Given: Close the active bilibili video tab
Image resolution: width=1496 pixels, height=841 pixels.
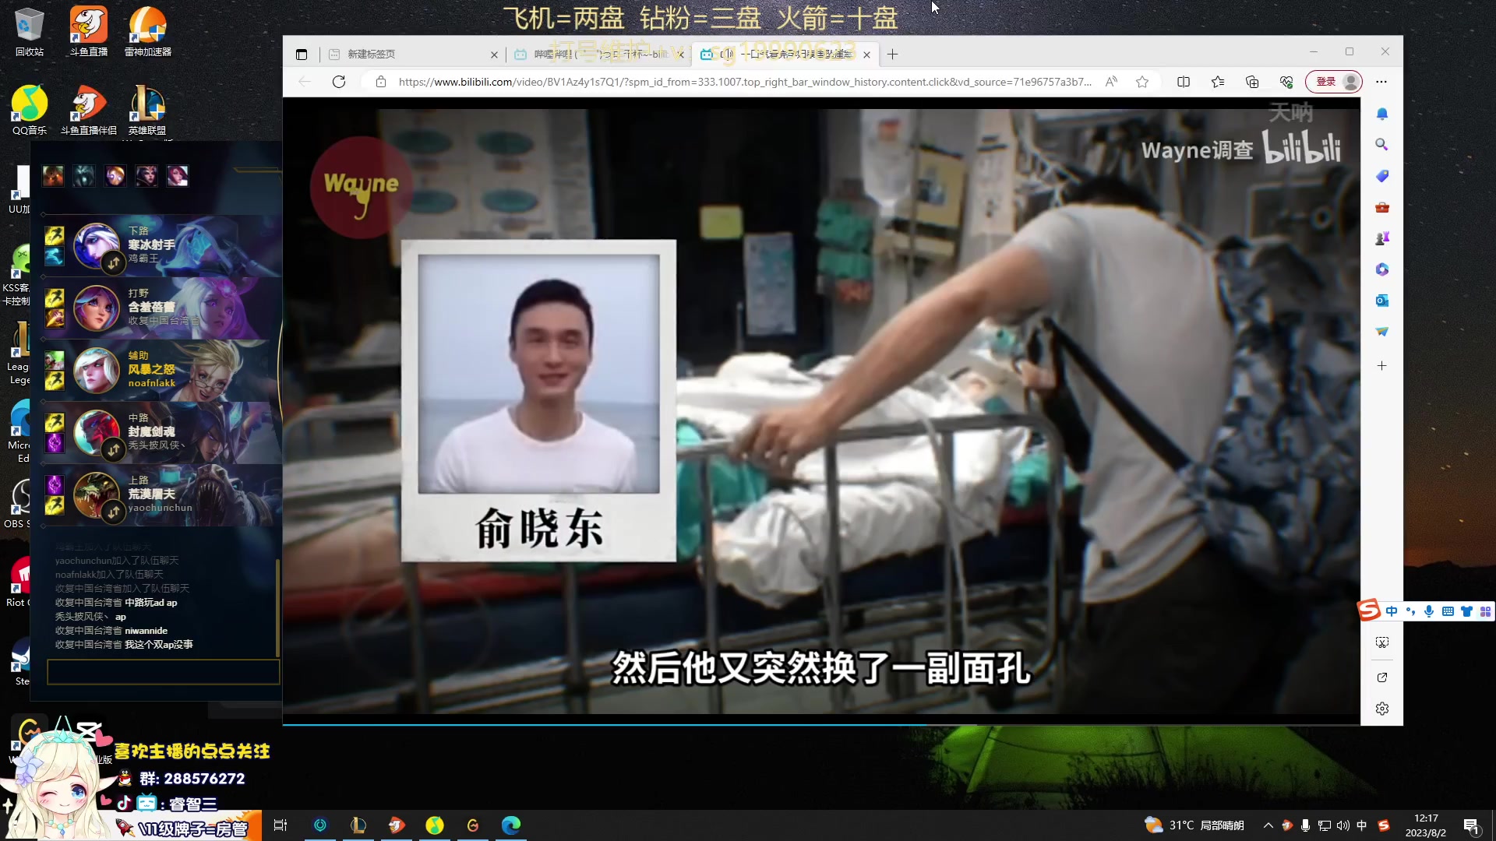Looking at the screenshot, I should point(866,55).
